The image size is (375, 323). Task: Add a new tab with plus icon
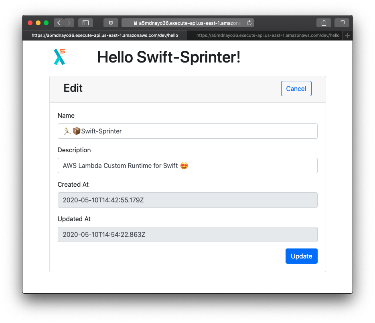pyautogui.click(x=347, y=35)
